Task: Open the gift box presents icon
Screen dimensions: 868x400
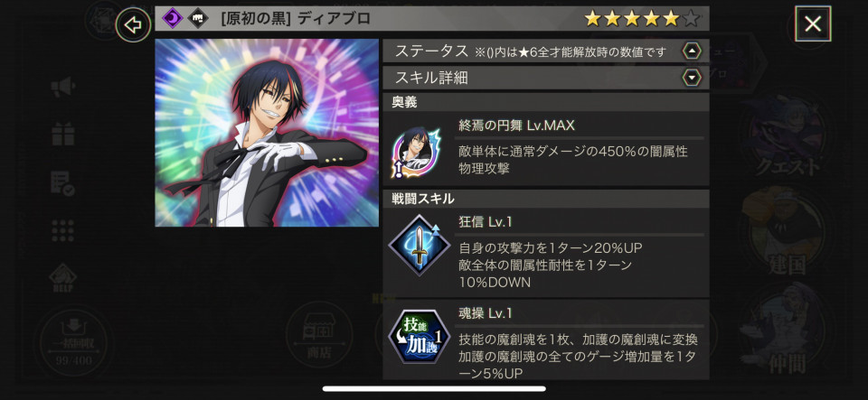Action: tap(63, 134)
